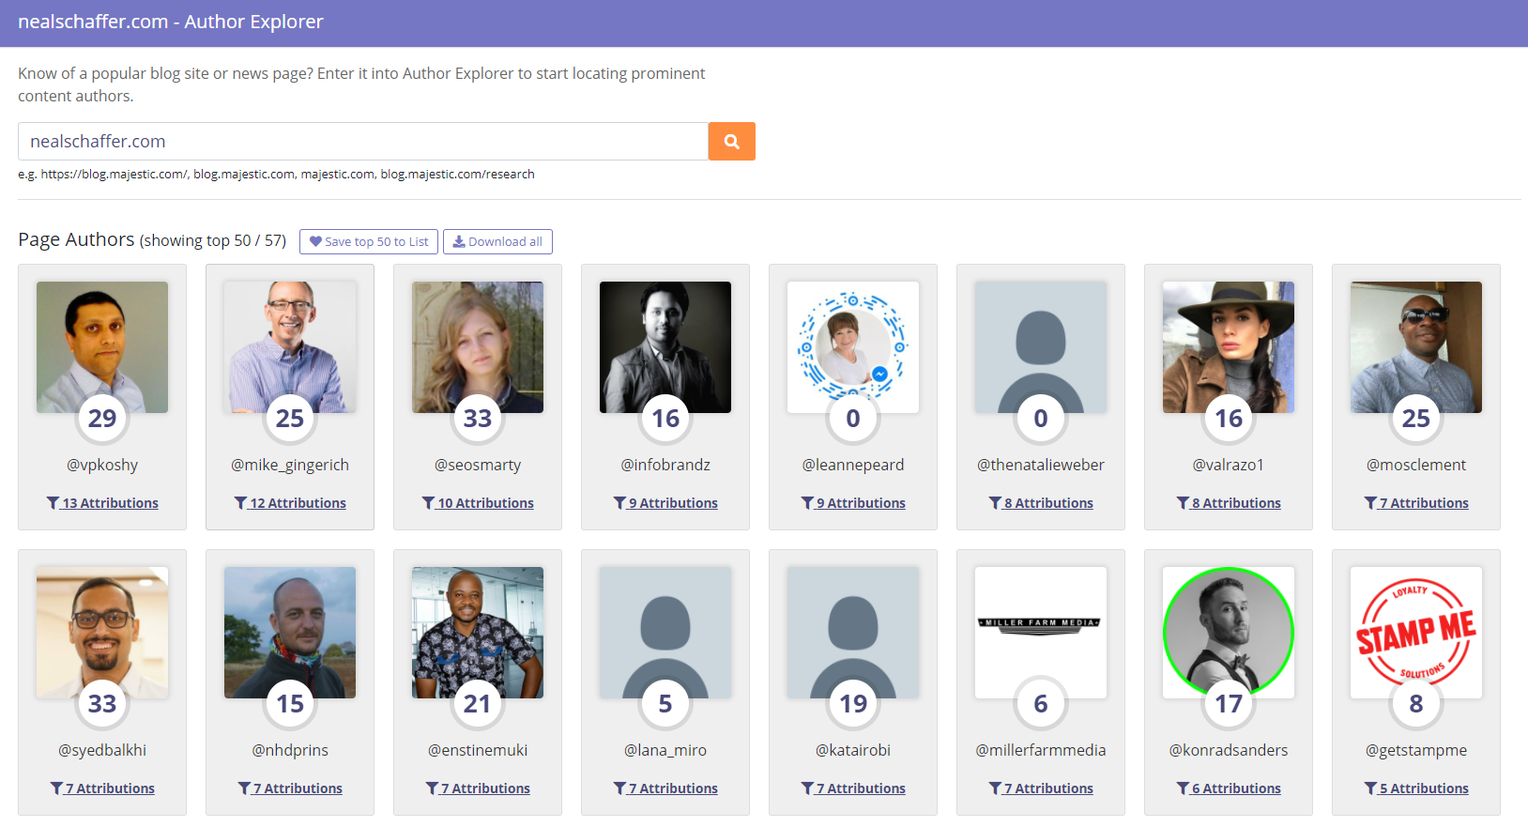Filter by @lana_miro's 7 Attributions

665,789
